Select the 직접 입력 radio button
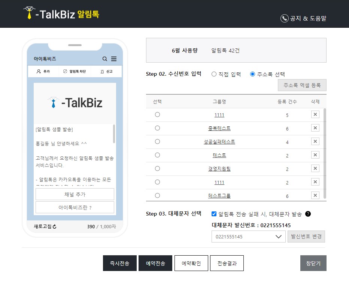This screenshot has width=349, height=289. [x=214, y=74]
